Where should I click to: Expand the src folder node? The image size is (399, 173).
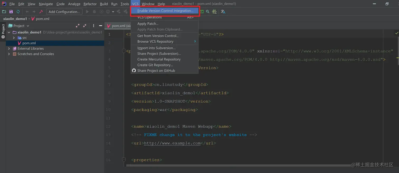pyautogui.click(x=14, y=38)
